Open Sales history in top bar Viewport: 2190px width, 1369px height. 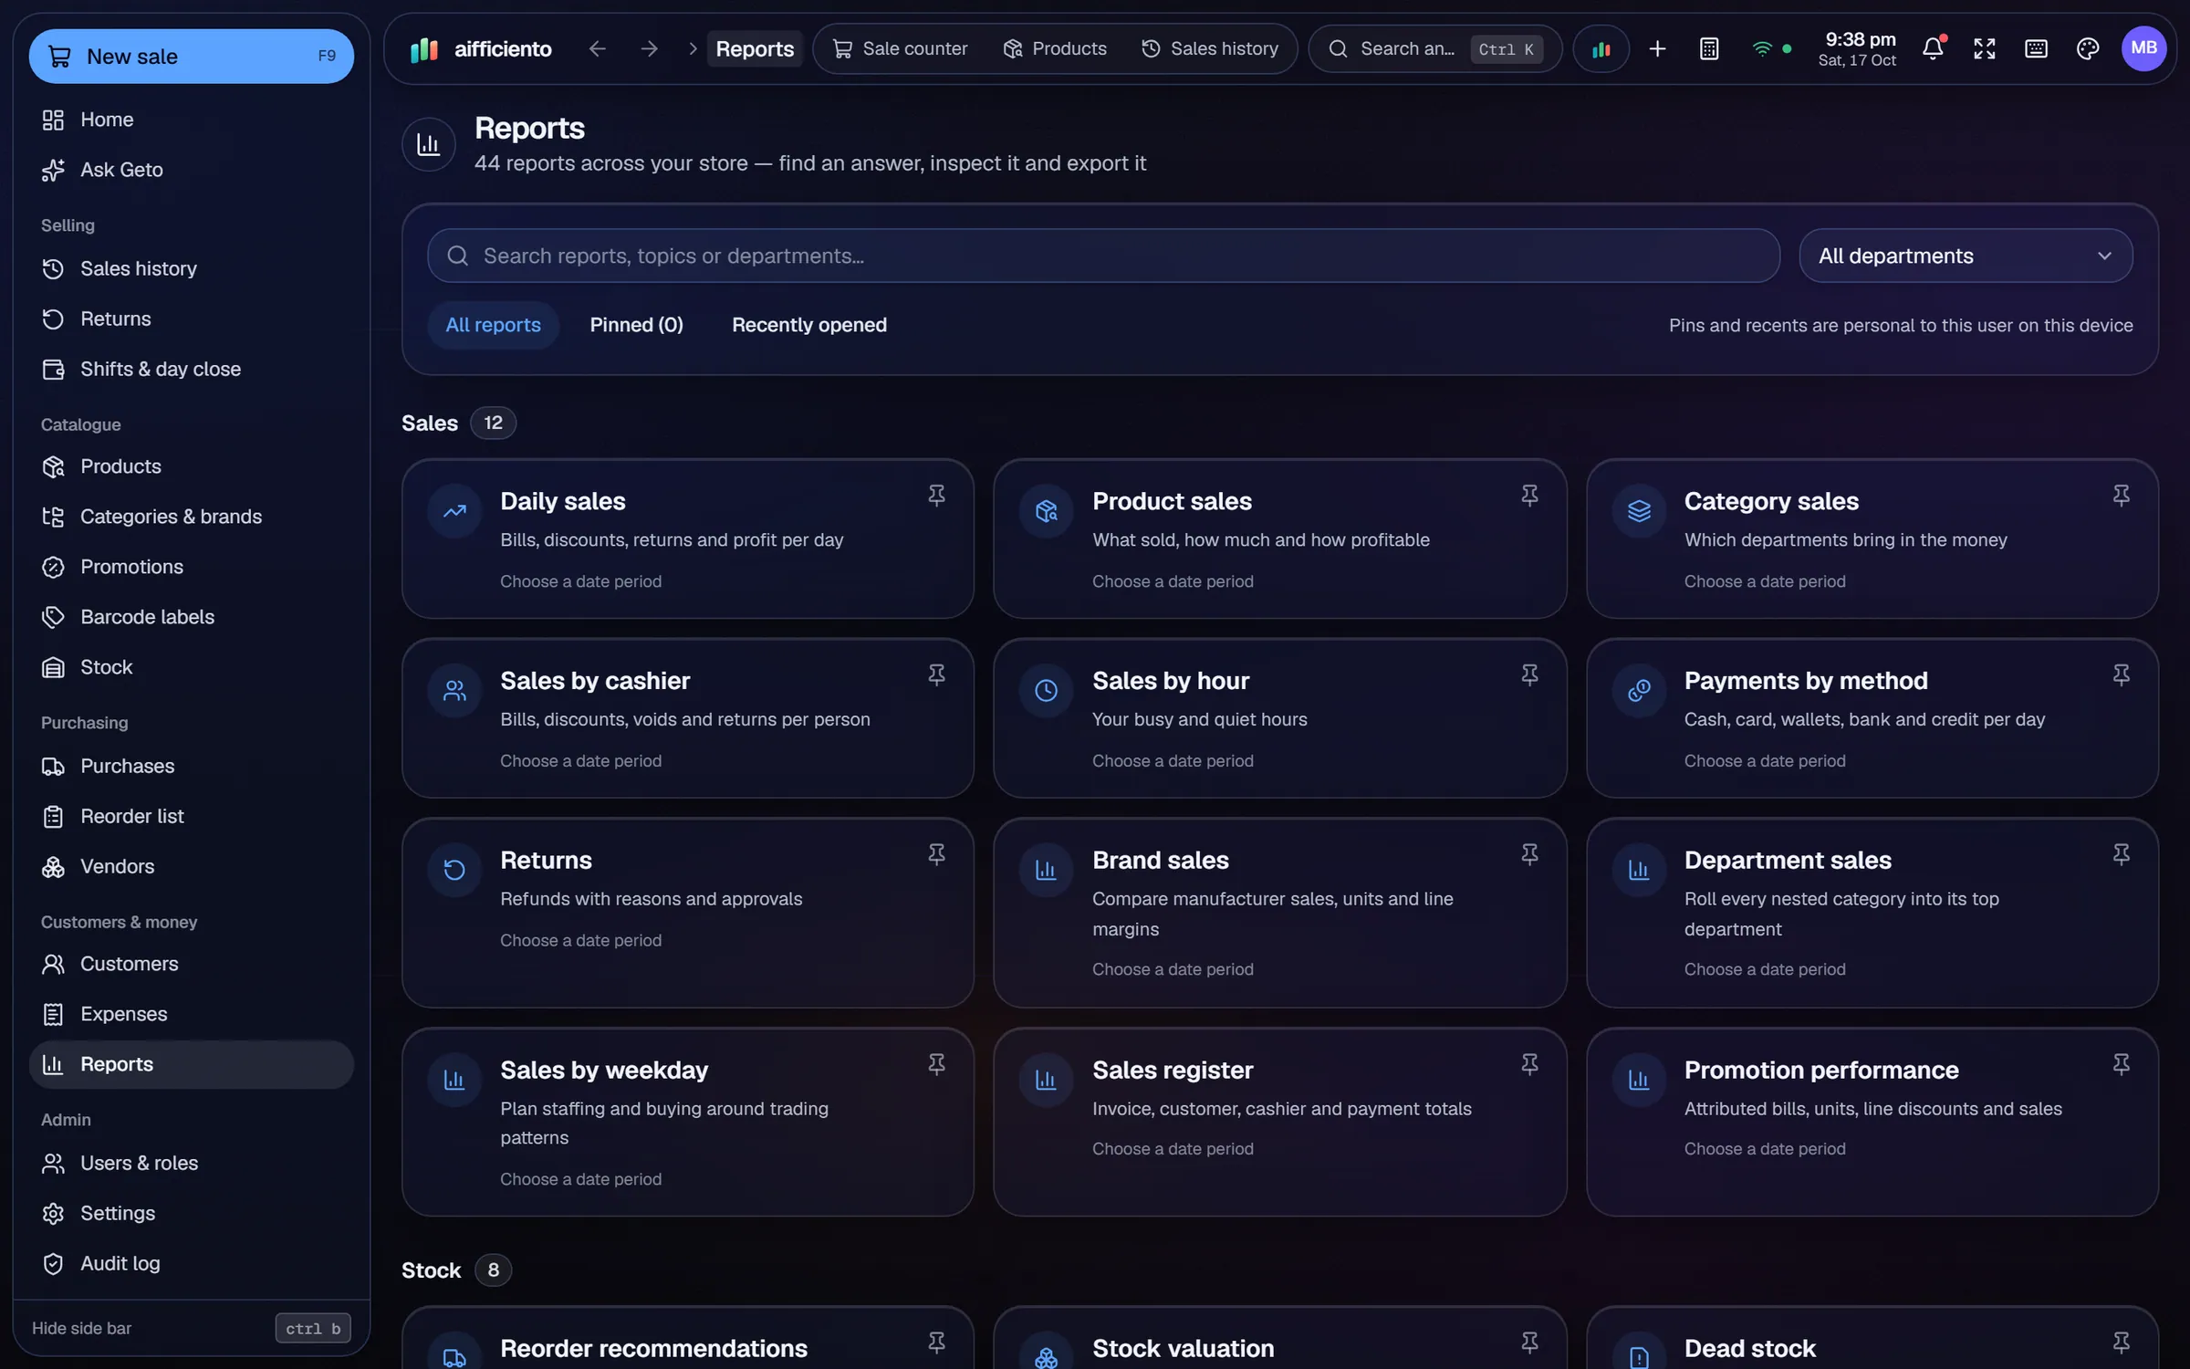click(1210, 48)
